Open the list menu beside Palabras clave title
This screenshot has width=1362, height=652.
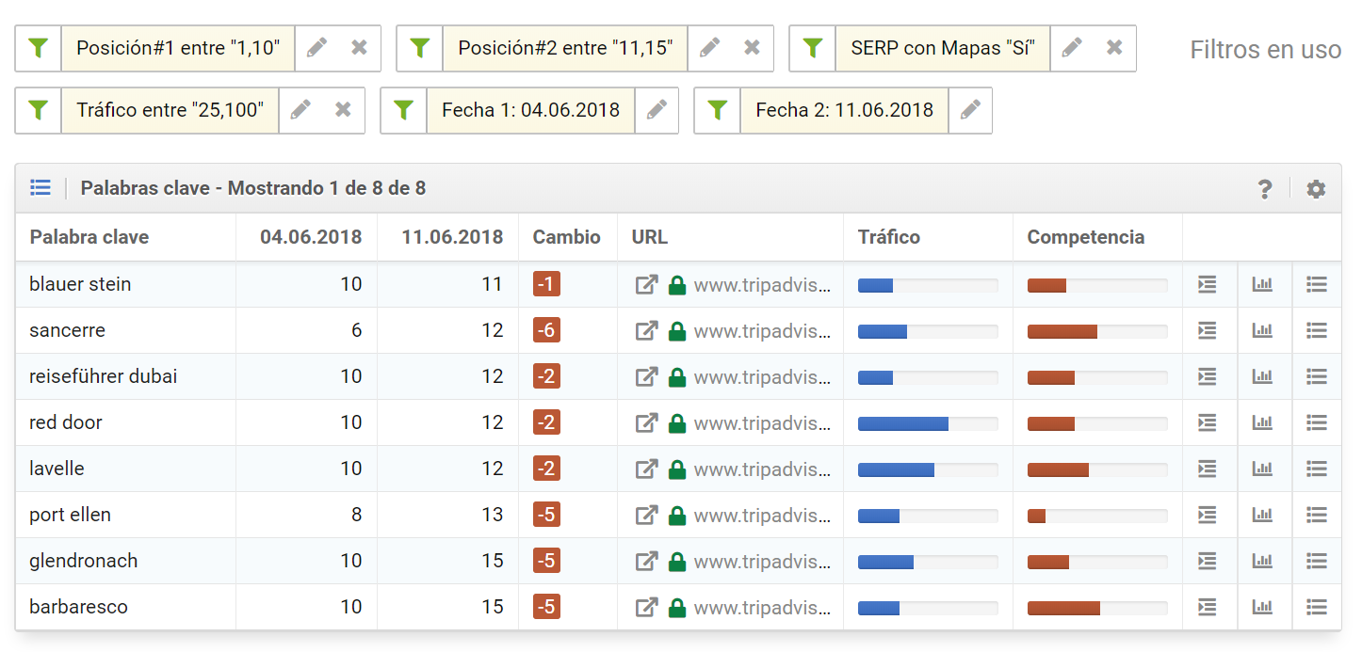41,188
